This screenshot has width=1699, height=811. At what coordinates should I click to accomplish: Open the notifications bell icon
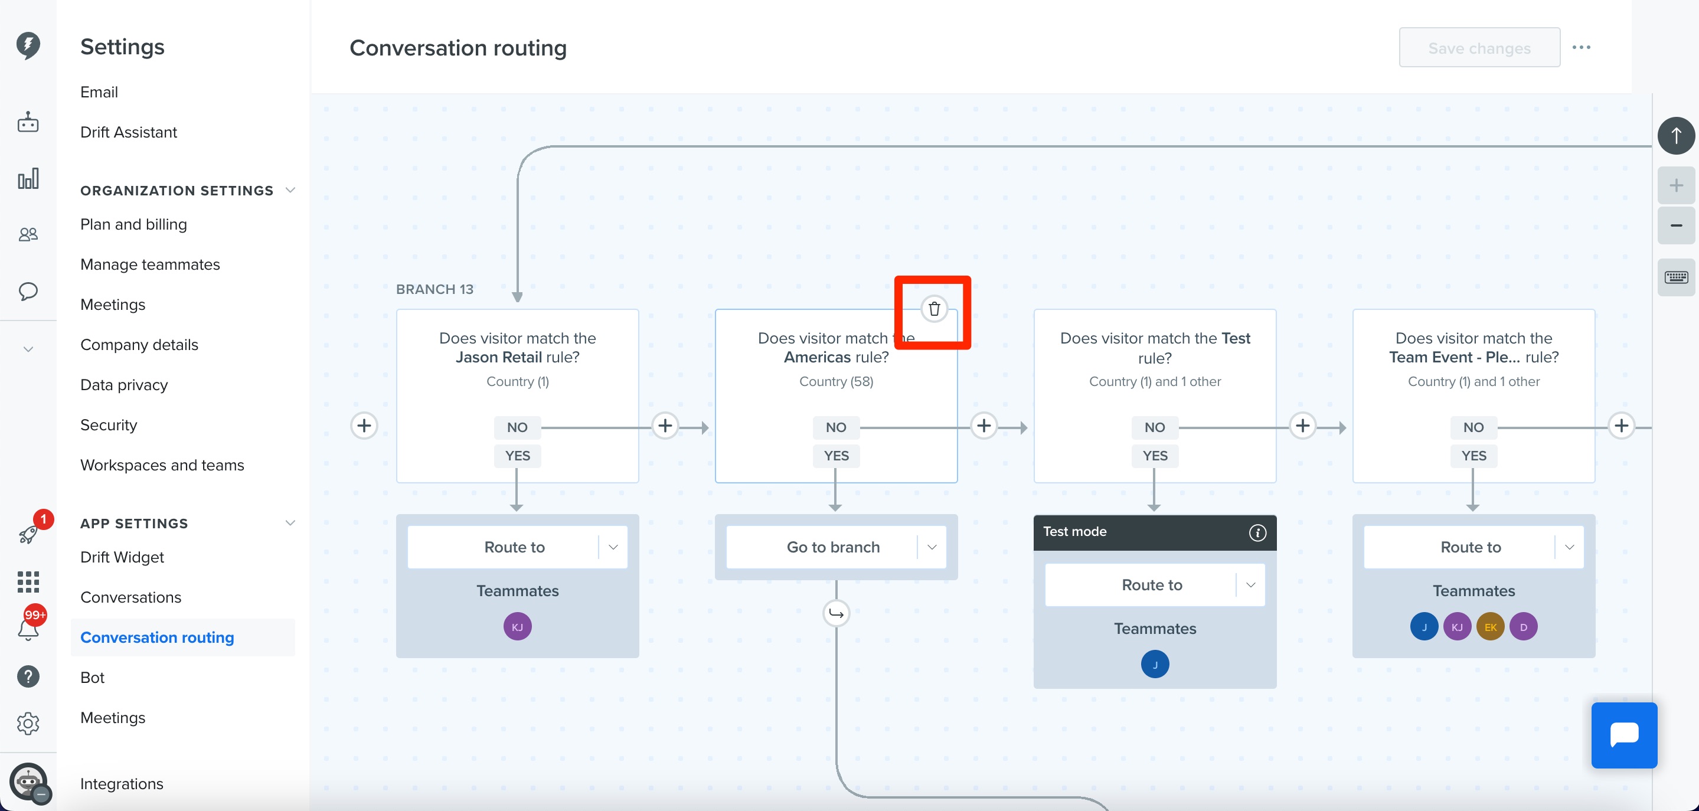(28, 629)
